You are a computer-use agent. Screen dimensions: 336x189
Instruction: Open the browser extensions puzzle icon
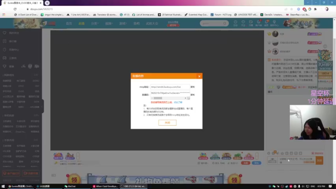tap(315, 9)
